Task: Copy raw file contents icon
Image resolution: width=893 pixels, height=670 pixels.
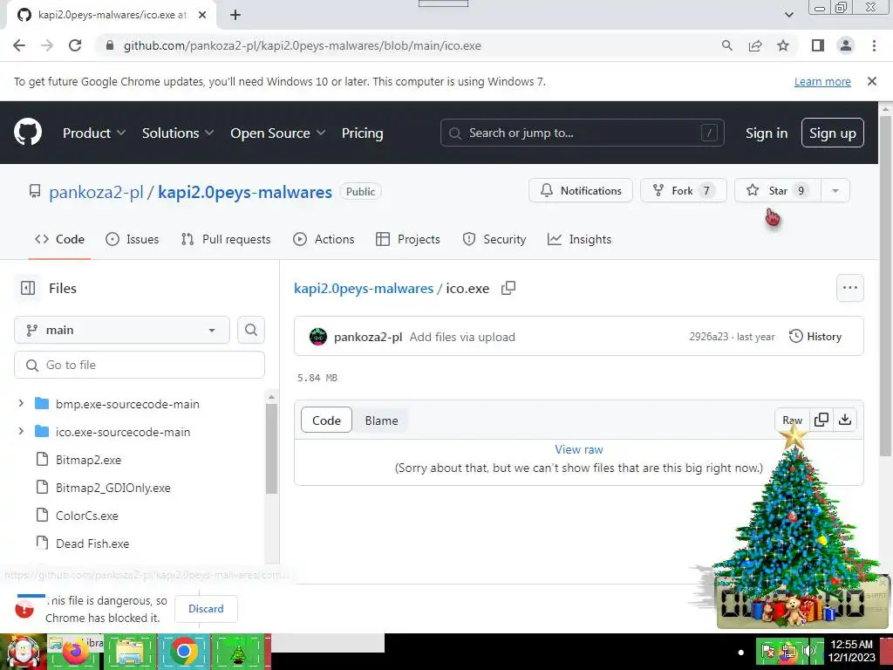Action: tap(821, 420)
